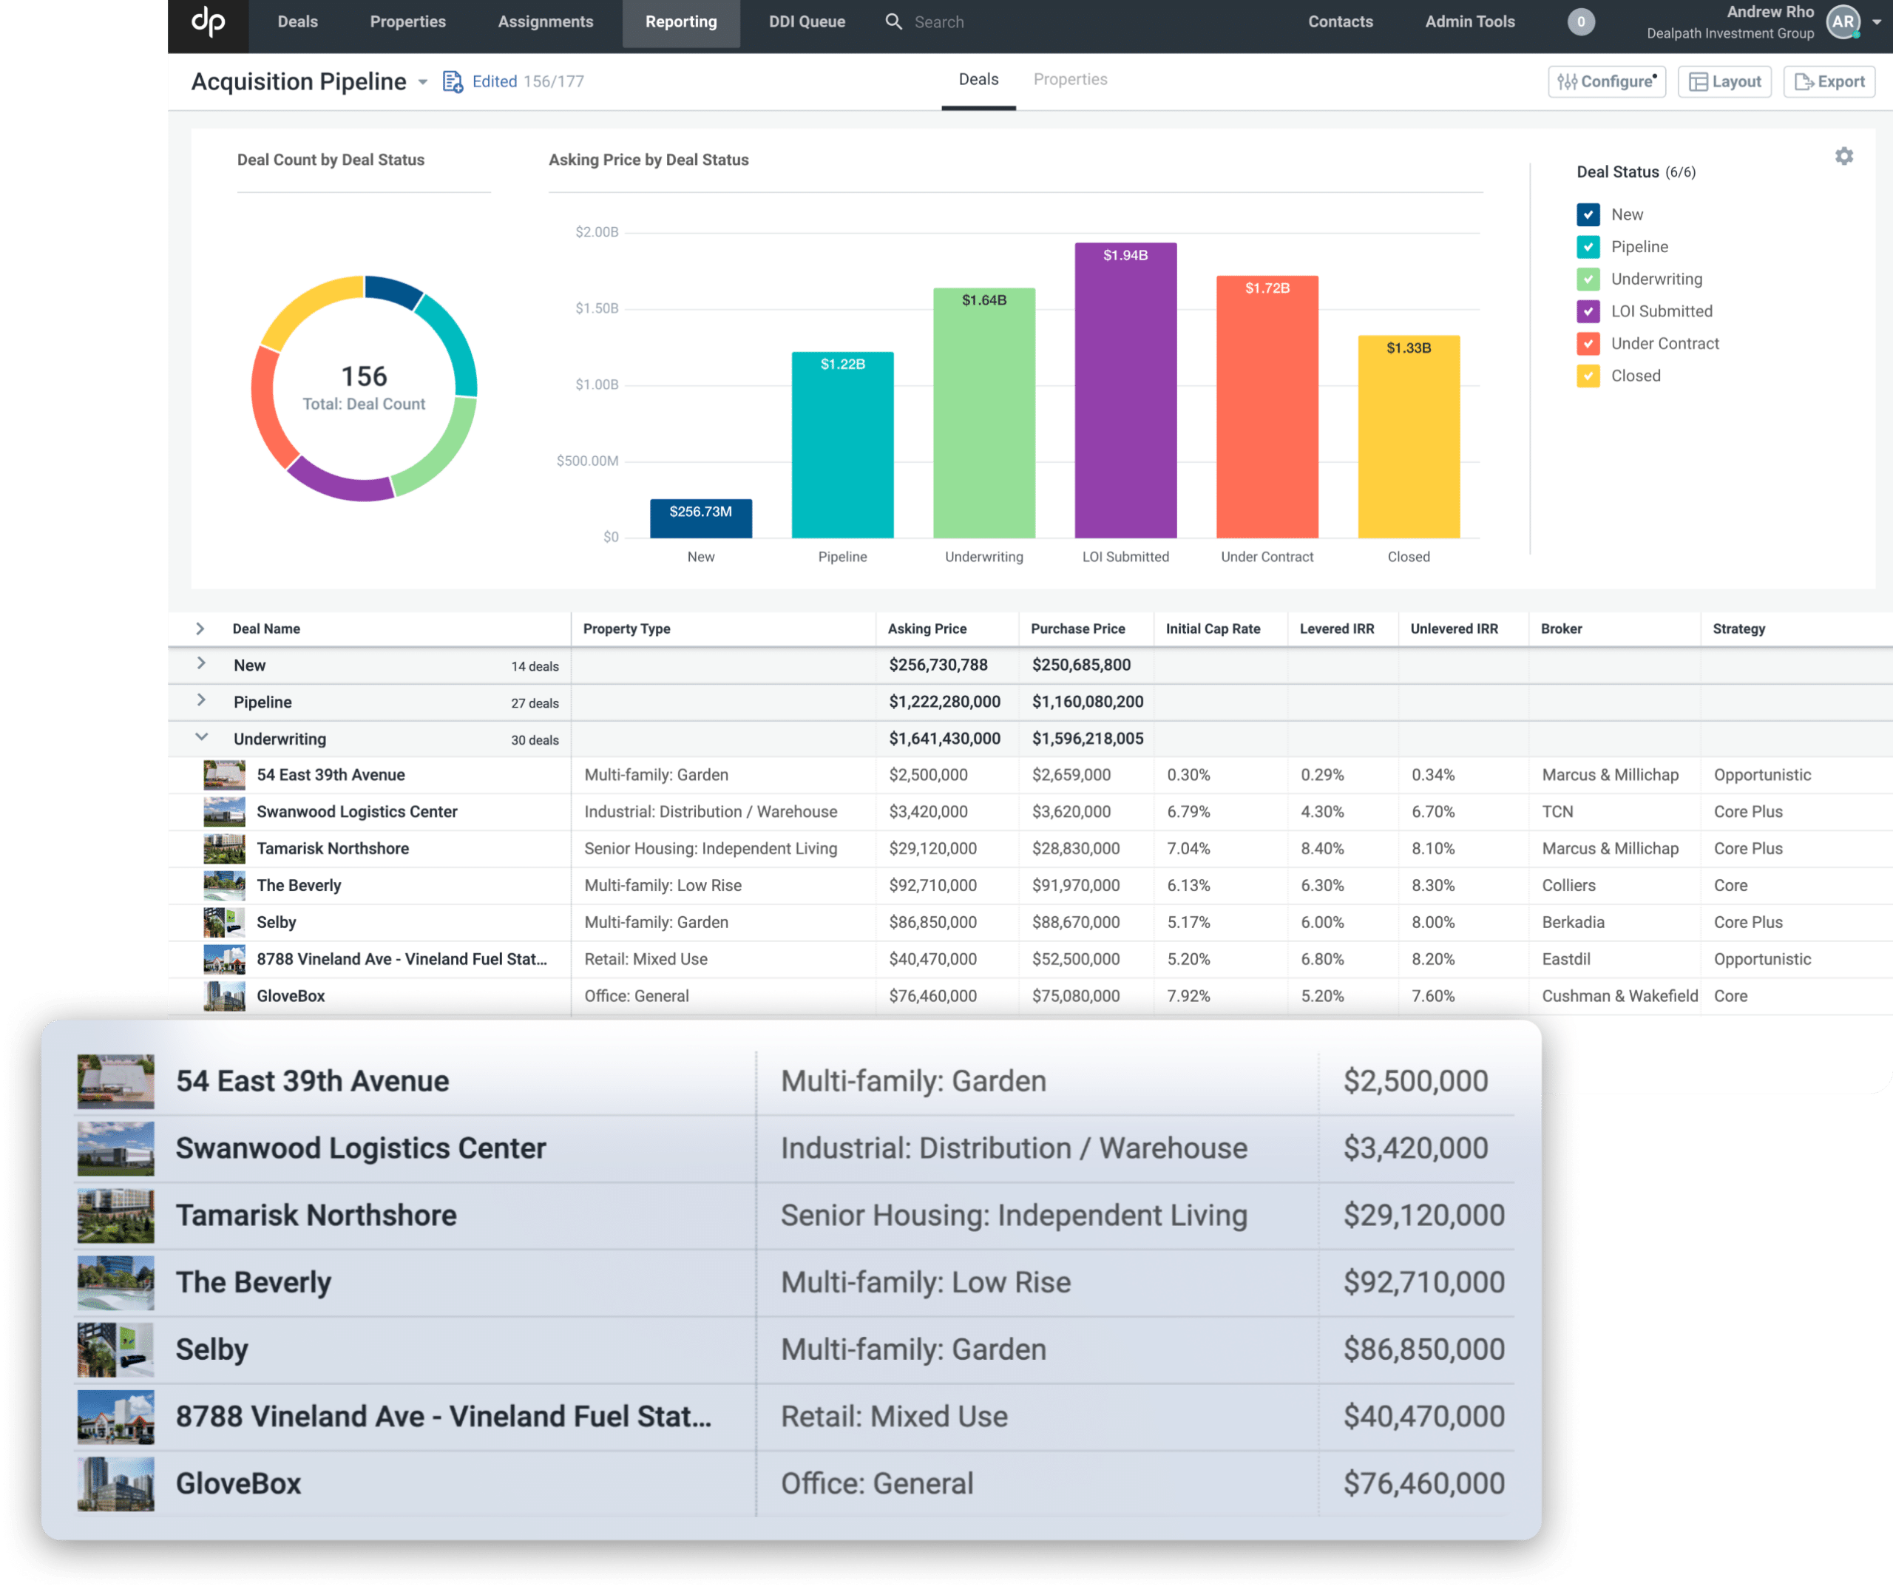The width and height of the screenshot is (1893, 1589).
Task: Uncheck the New deal status filter
Action: pyautogui.click(x=1588, y=214)
